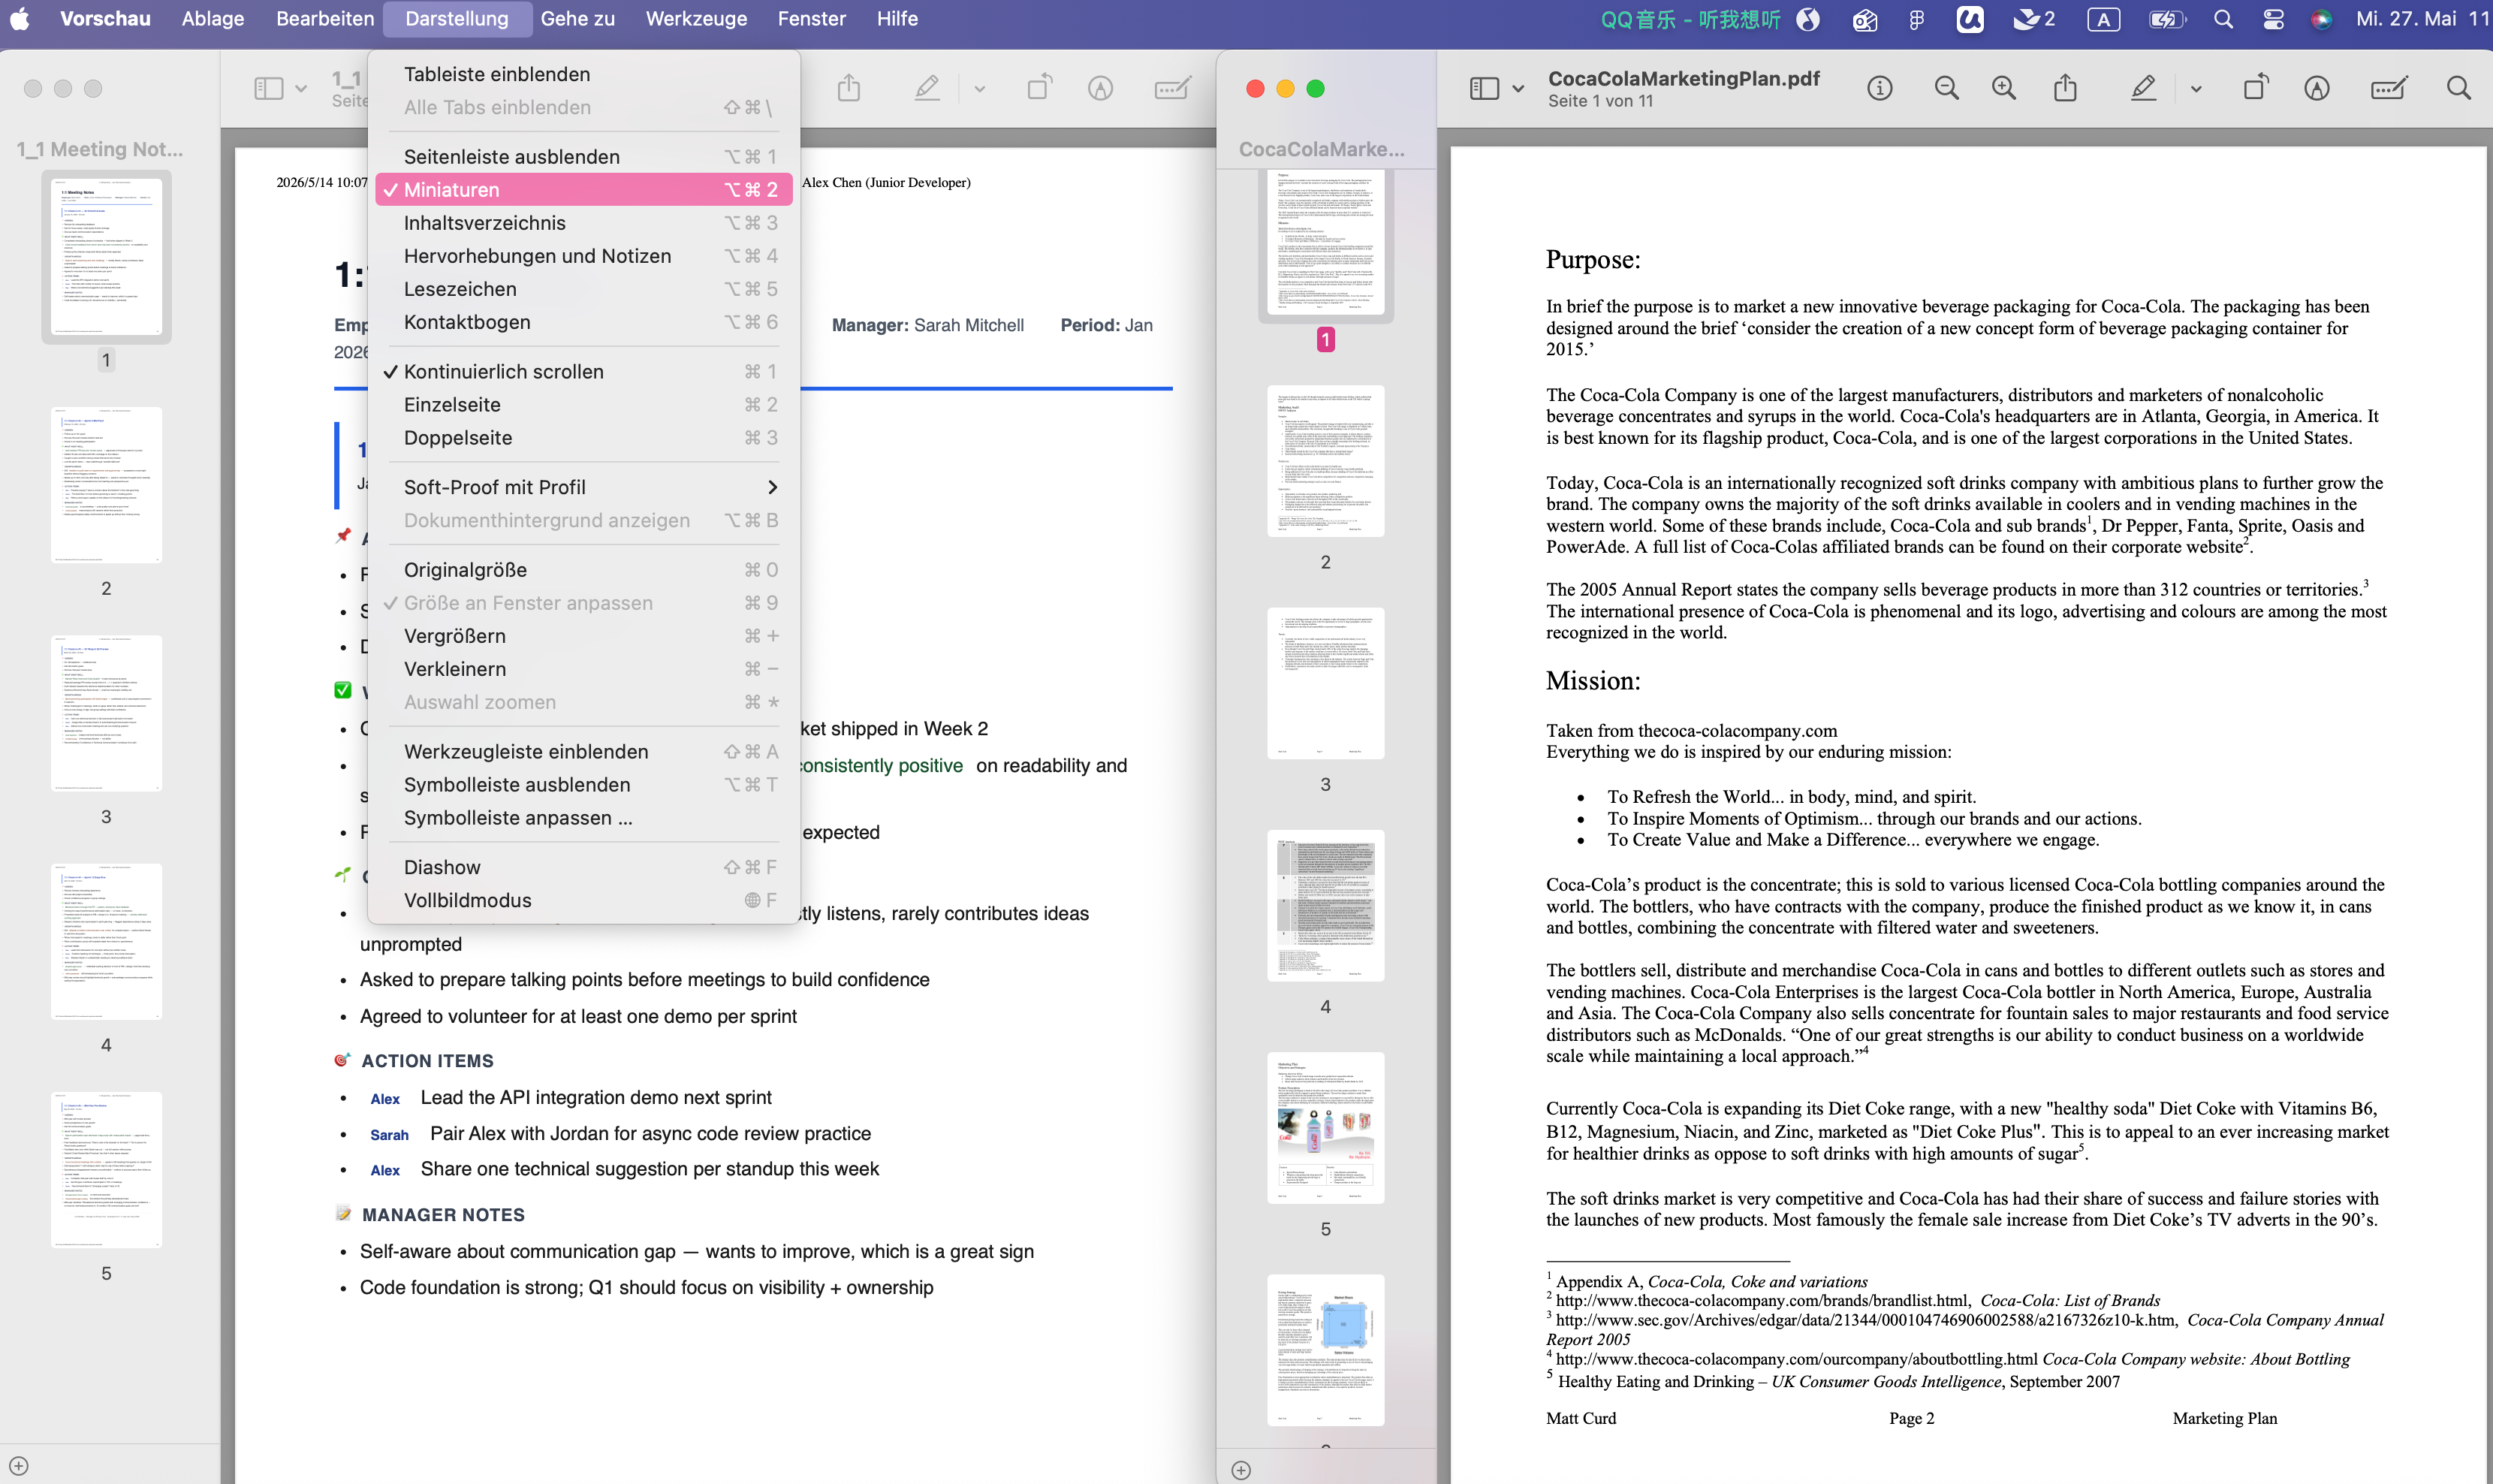This screenshot has height=1484, width=2493.
Task: Open sidebar view dropdown in CocaCola window
Action: coord(1518,89)
